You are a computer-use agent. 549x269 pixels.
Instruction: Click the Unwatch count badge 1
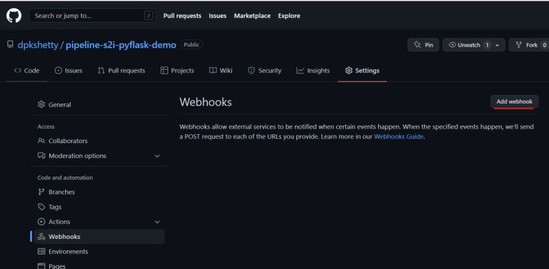tap(487, 45)
